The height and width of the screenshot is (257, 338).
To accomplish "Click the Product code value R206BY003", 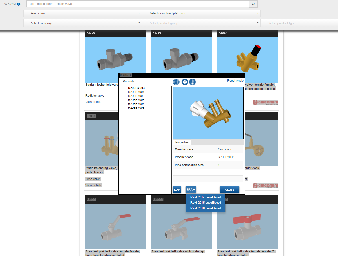I will tap(226, 157).
